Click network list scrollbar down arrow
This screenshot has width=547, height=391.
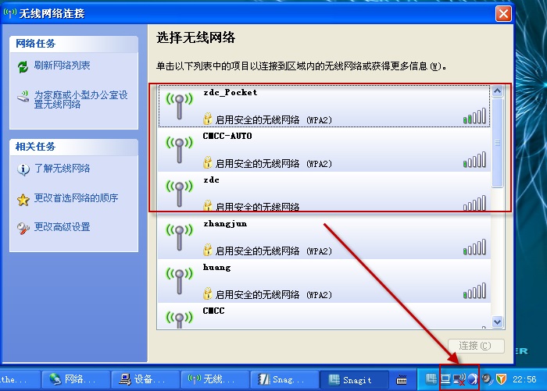498,322
